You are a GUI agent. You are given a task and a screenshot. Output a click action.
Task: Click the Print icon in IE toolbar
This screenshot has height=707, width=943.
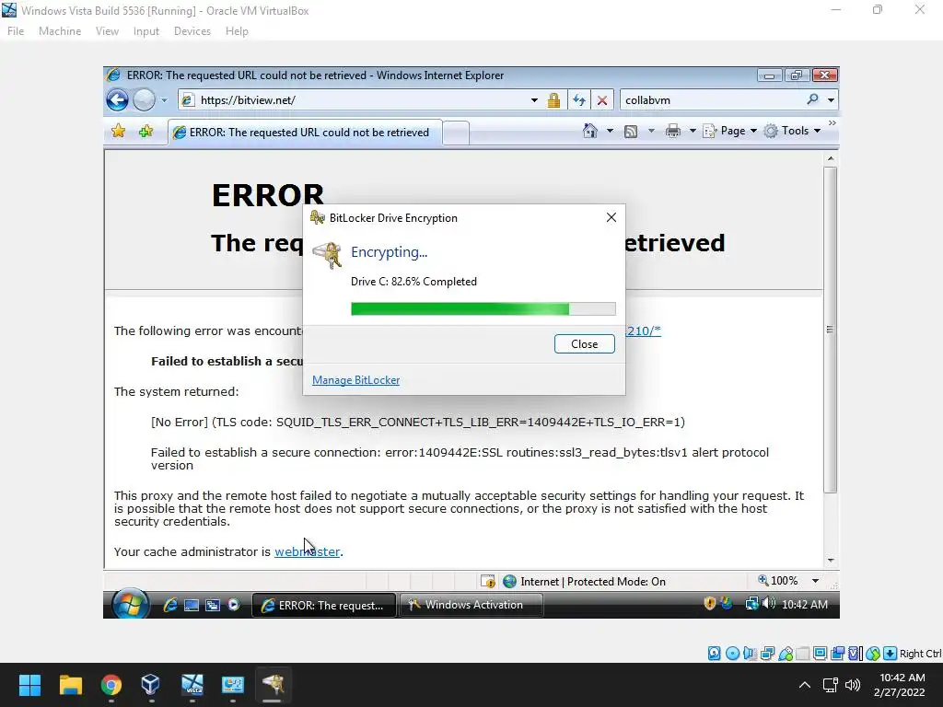click(673, 131)
